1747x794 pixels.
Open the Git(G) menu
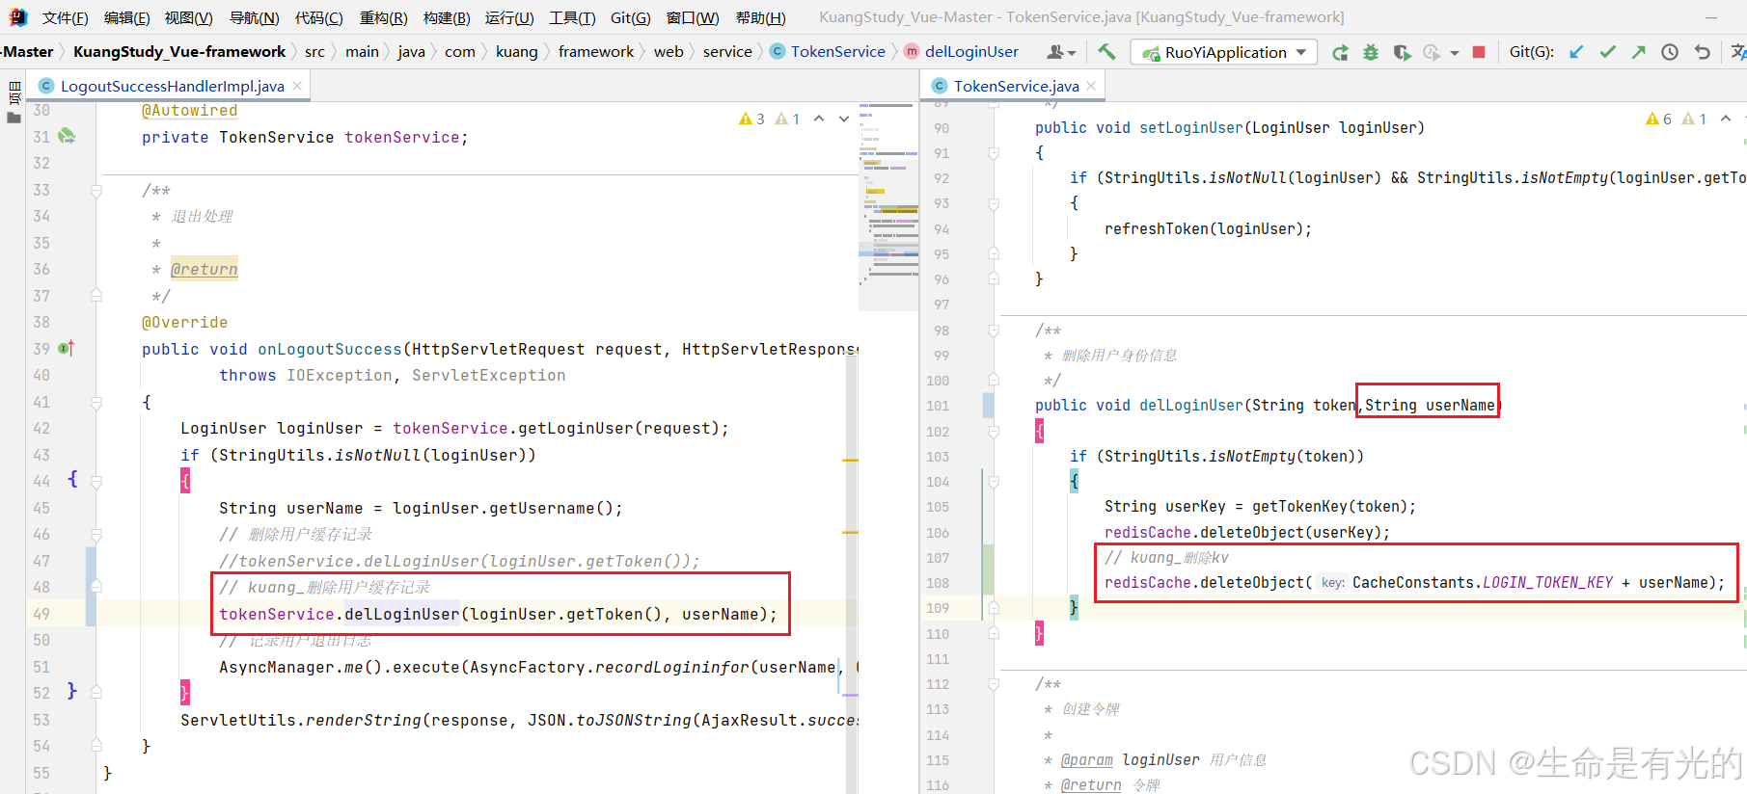click(x=630, y=17)
